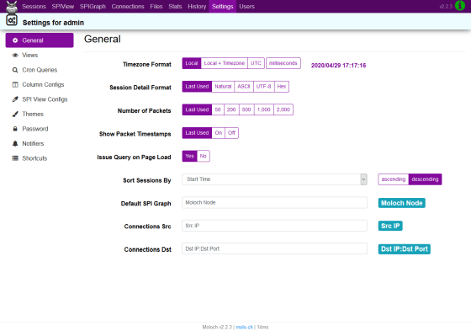Click the columns icon for Column Configs

(15, 85)
